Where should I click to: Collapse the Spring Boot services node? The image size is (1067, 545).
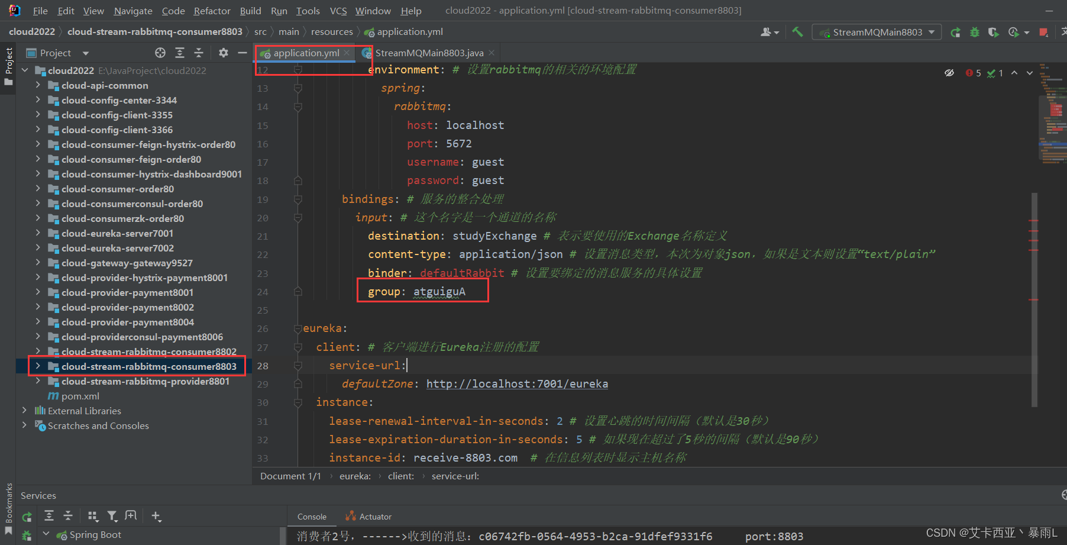pos(46,534)
